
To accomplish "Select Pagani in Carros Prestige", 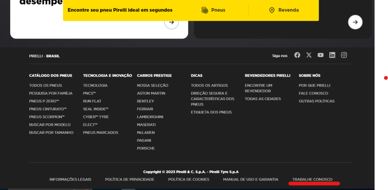I will click(x=144, y=141).
